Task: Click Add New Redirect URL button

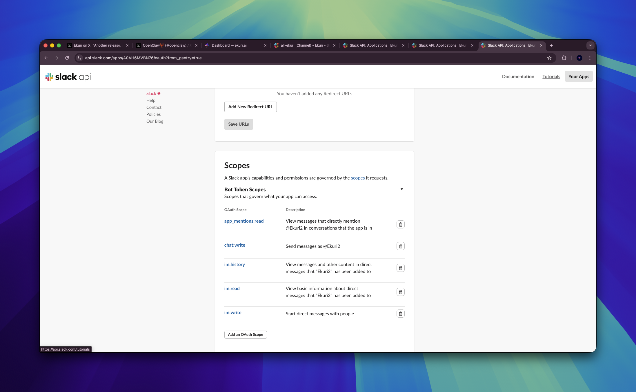Action: 250,107
